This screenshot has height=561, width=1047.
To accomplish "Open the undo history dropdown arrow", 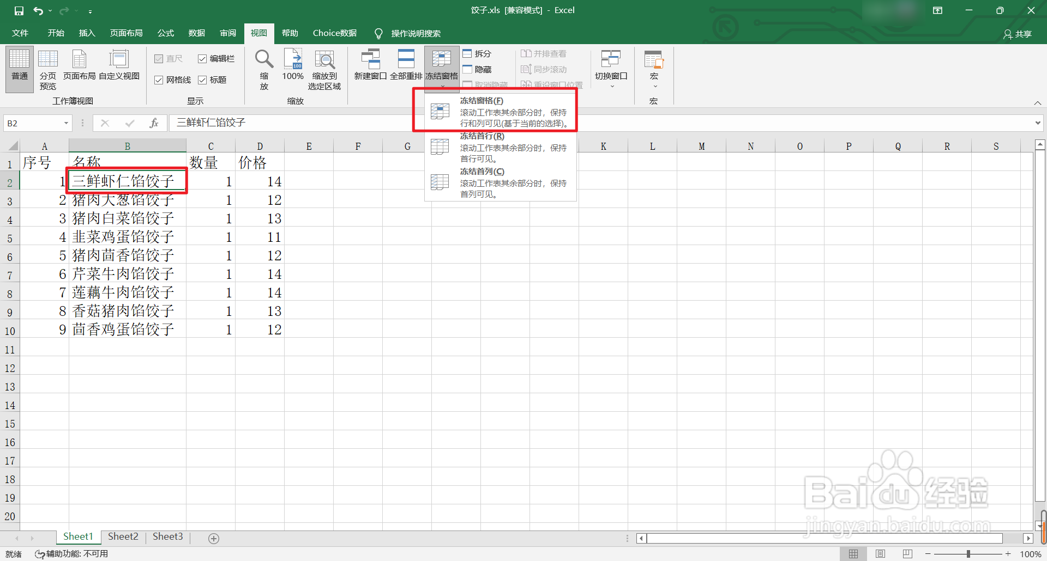I will click(x=50, y=10).
